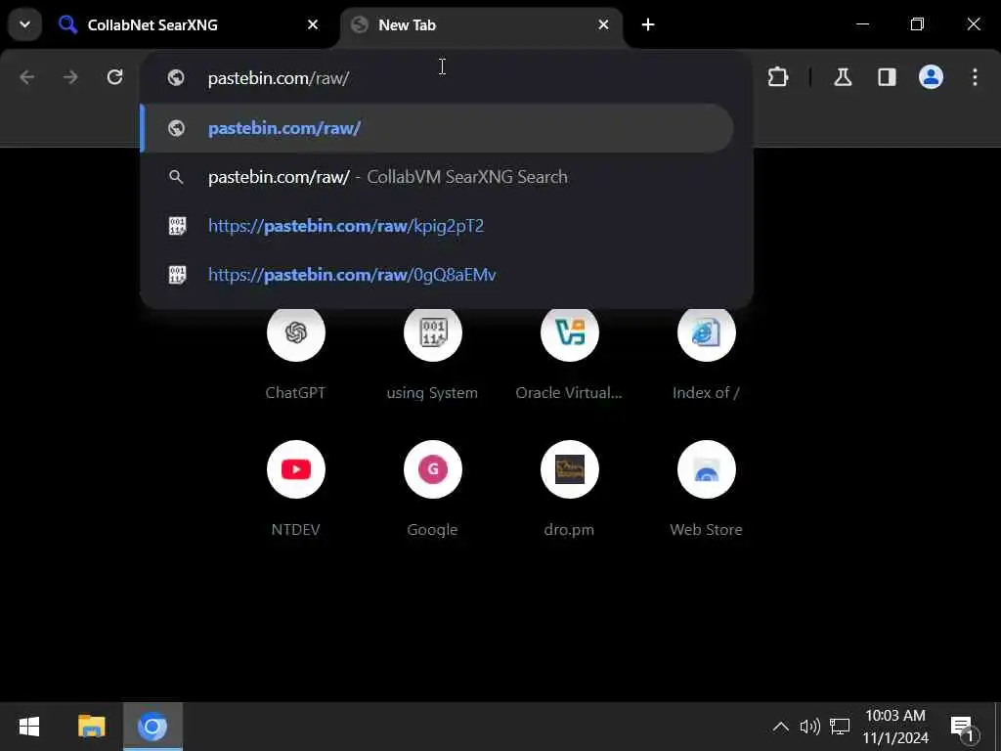Open the clock showing 10:03 AM
1001x751 pixels.
(895, 727)
